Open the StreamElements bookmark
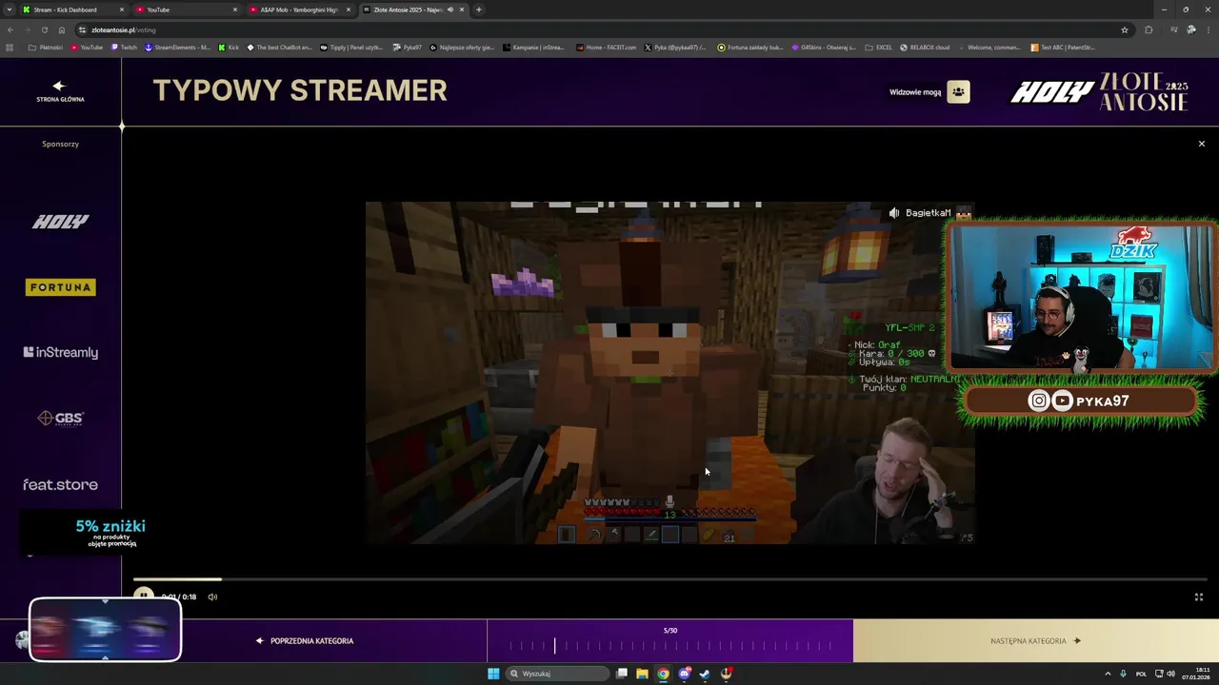The width and height of the screenshot is (1219, 685). (177, 47)
